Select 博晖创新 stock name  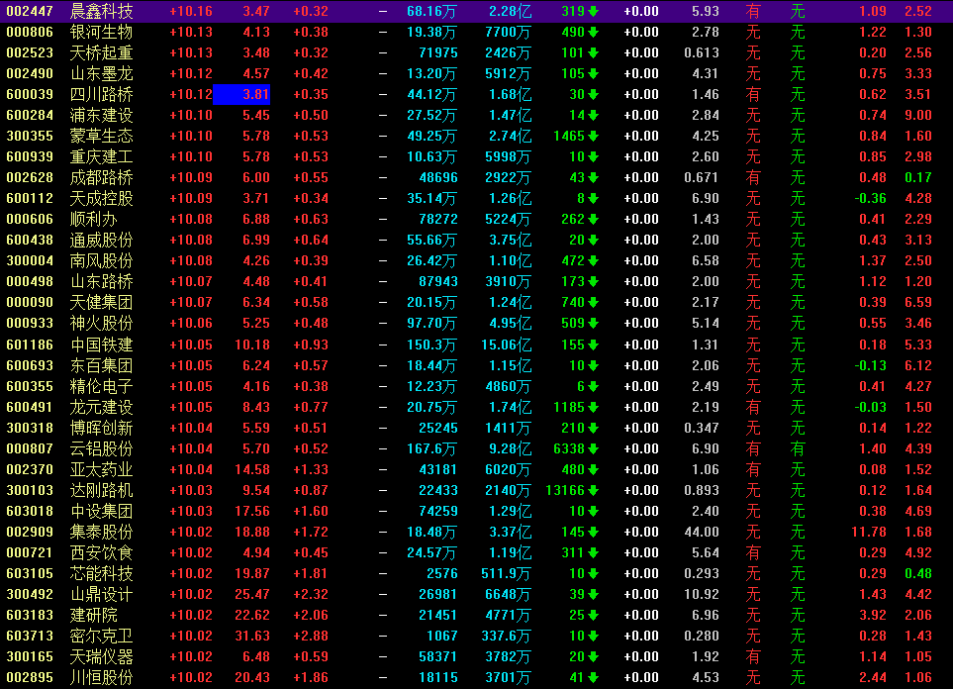click(x=101, y=428)
